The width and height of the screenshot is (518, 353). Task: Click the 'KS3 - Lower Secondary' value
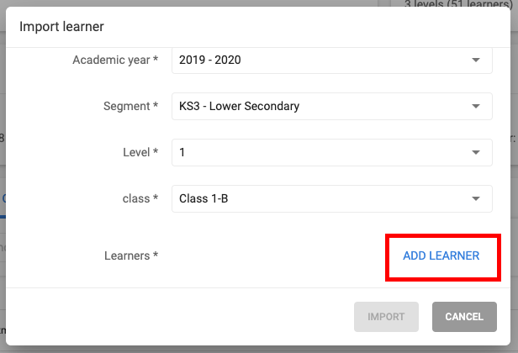239,107
